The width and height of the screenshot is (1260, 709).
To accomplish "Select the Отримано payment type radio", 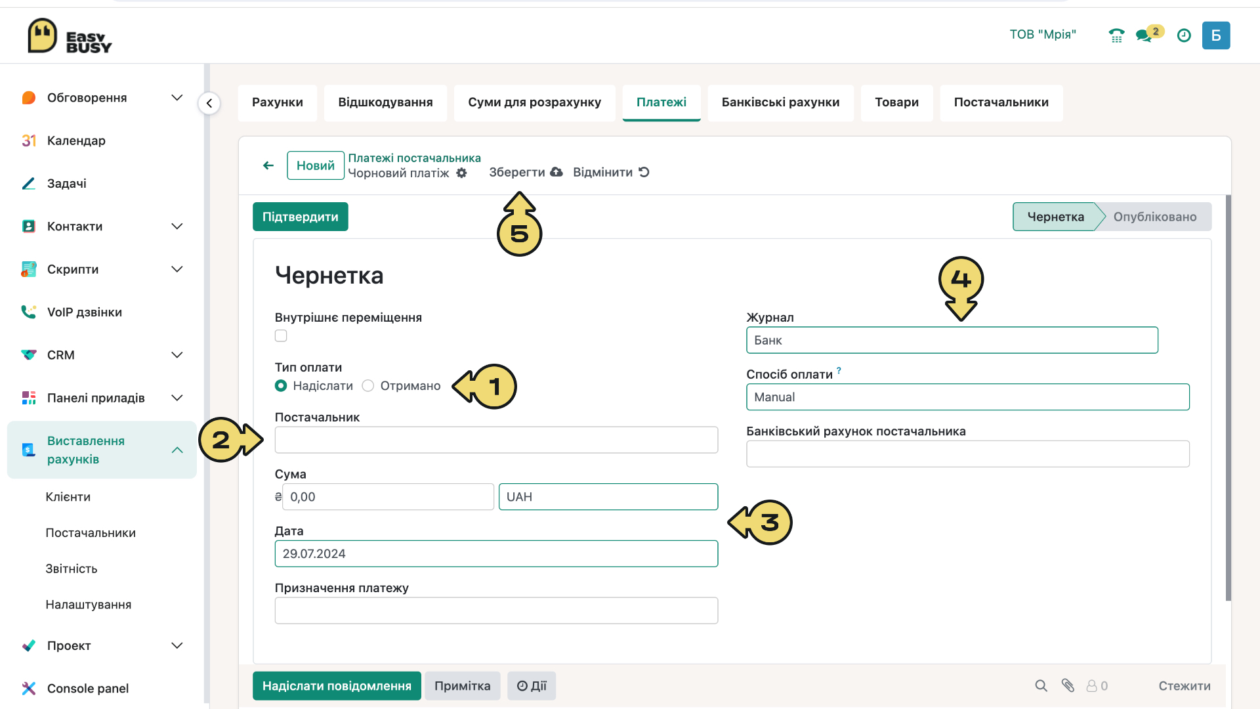I will [x=368, y=386].
